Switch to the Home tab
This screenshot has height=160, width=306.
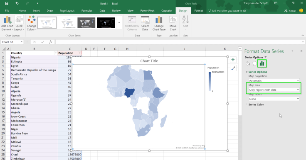22,10
